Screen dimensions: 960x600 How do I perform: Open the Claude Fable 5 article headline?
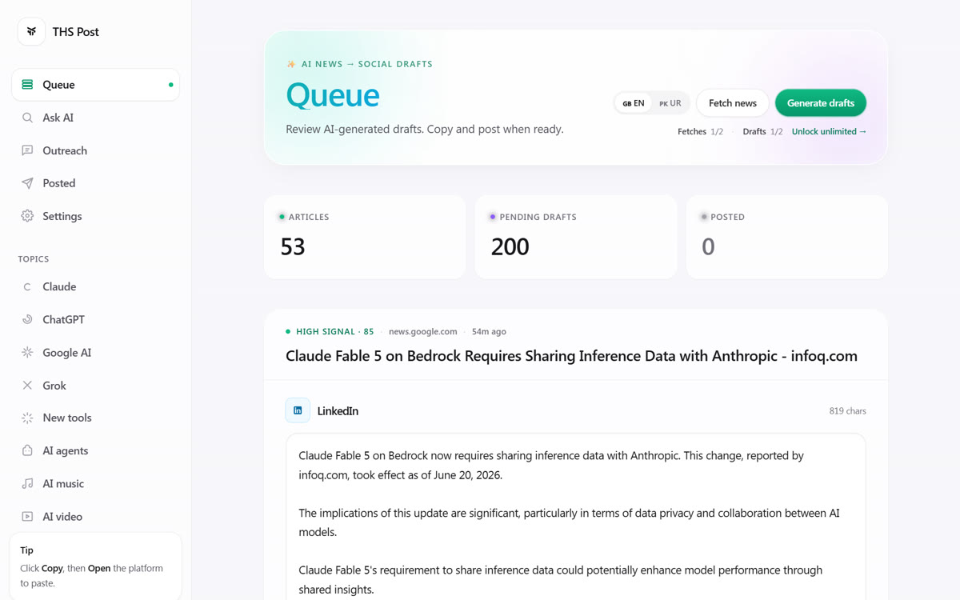tap(571, 356)
